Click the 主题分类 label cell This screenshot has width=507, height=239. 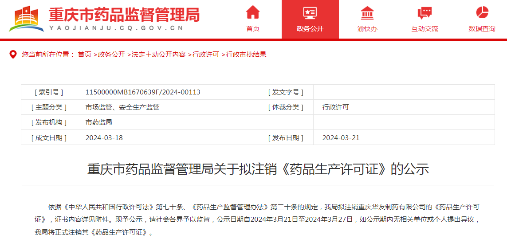click(x=49, y=107)
